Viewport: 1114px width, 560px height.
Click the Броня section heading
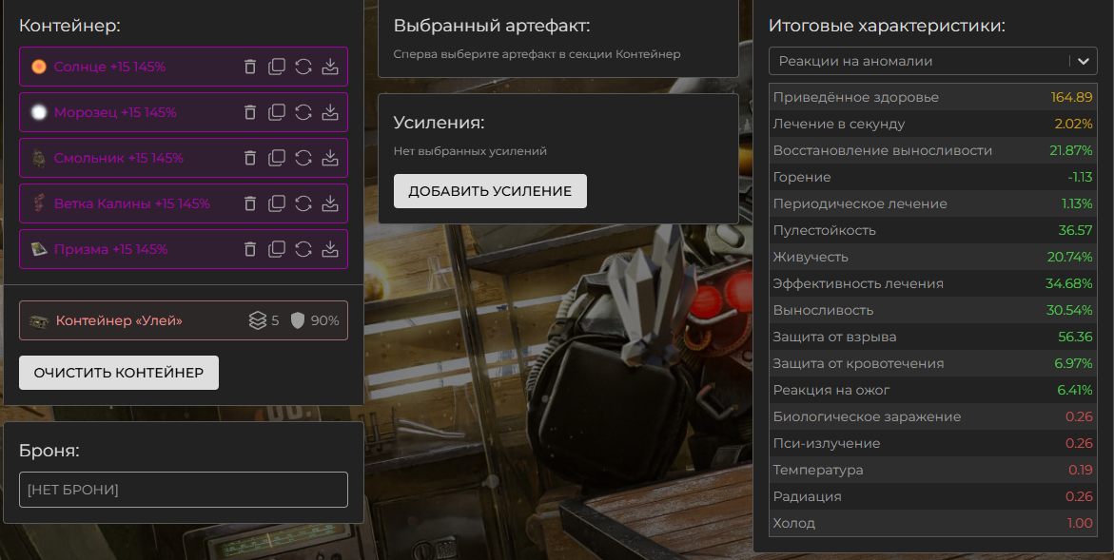[49, 451]
